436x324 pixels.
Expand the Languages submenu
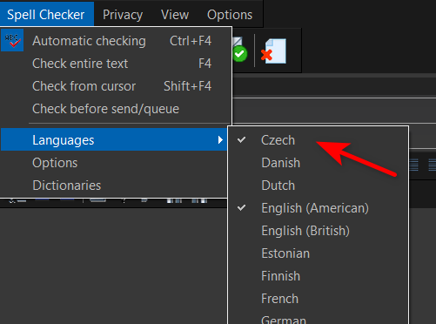(x=114, y=140)
